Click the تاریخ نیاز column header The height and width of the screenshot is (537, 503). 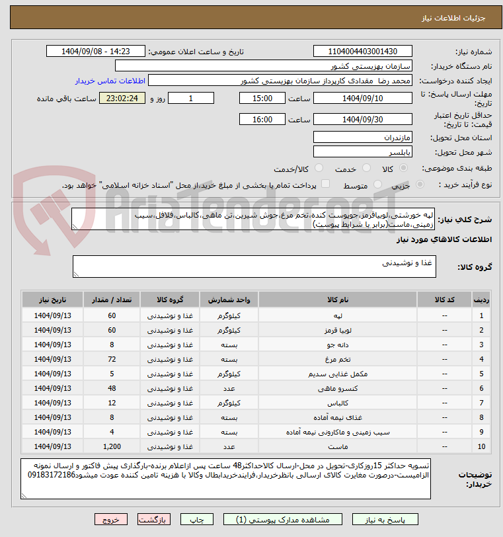pyautogui.click(x=53, y=300)
